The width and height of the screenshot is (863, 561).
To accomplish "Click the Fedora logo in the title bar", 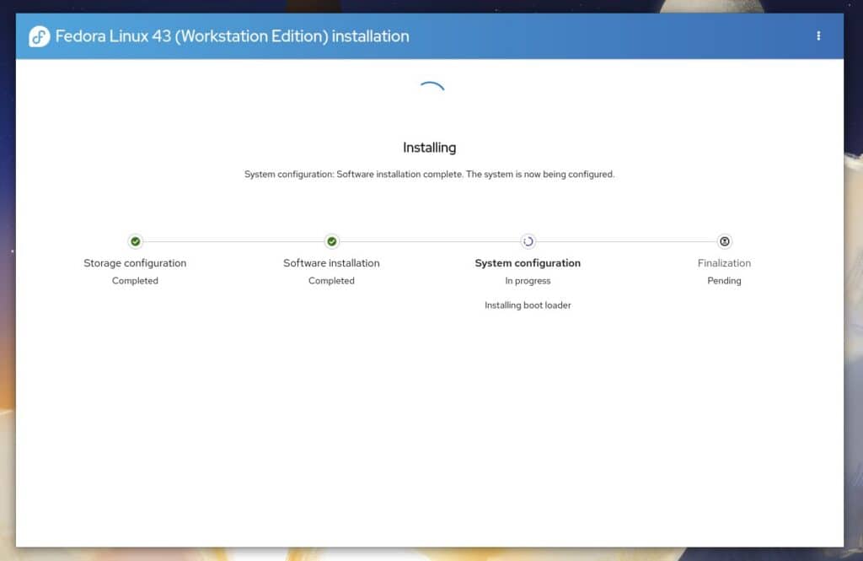I will pos(38,36).
